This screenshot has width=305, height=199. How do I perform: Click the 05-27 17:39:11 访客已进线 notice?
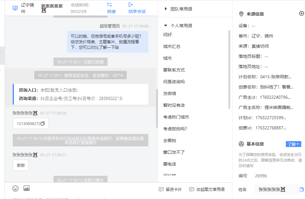(81, 62)
